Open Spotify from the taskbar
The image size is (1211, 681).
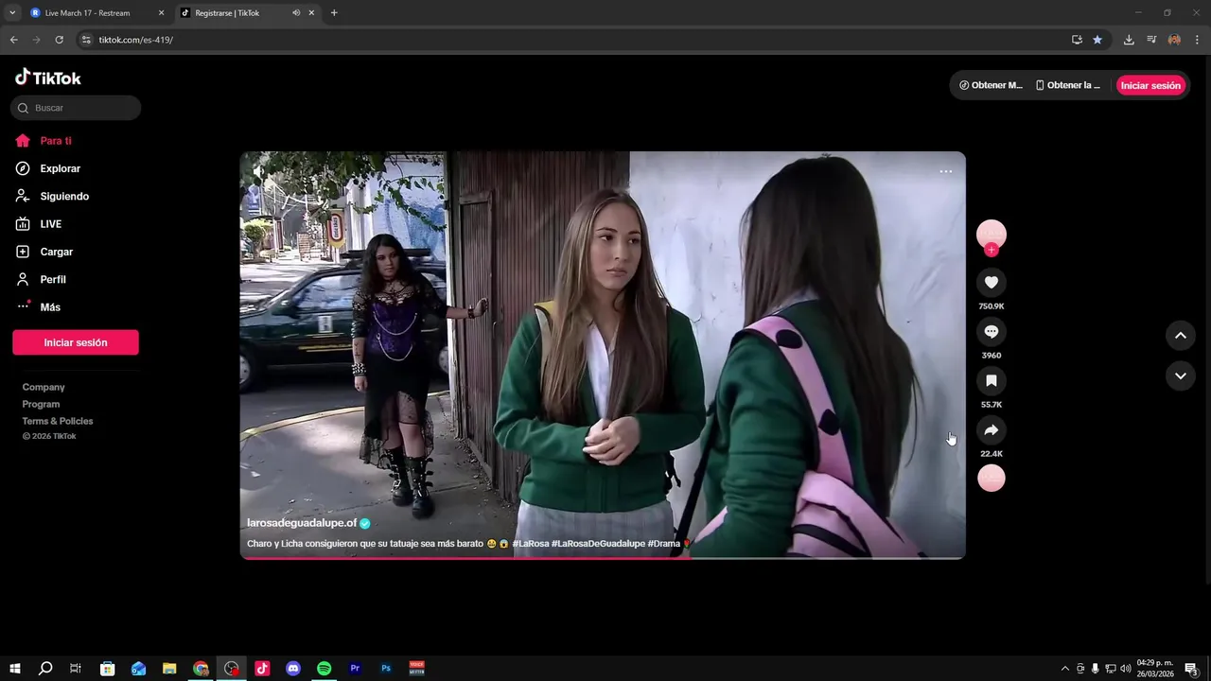[324, 669]
